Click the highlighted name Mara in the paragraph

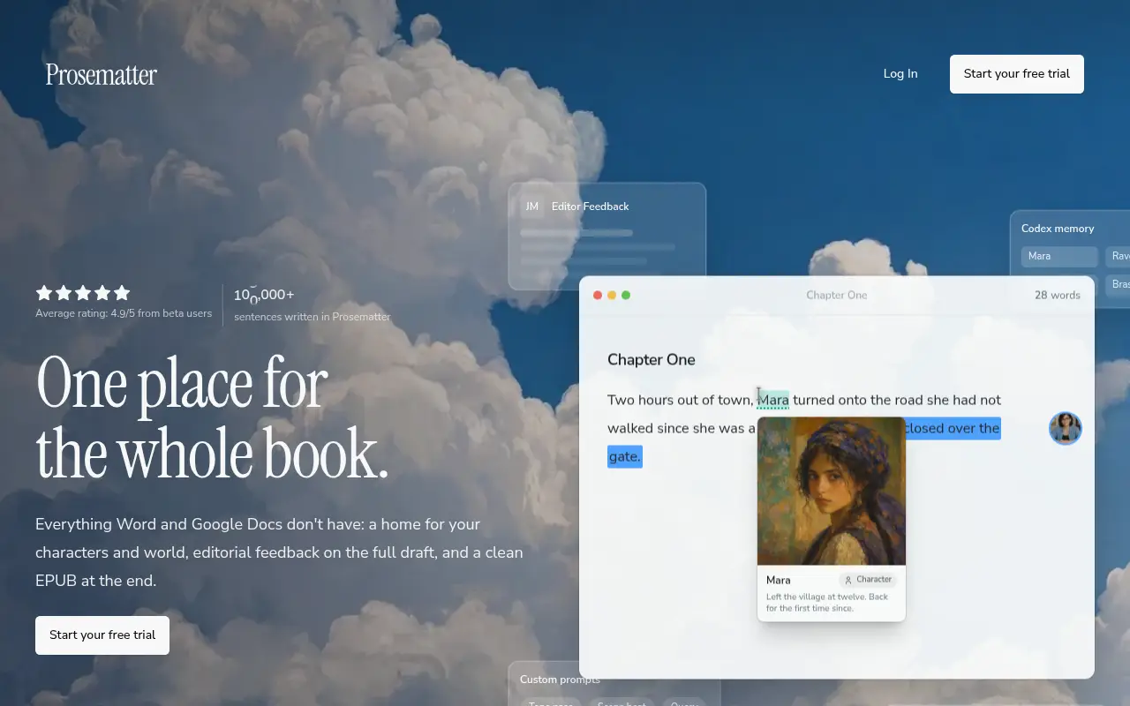click(x=773, y=400)
